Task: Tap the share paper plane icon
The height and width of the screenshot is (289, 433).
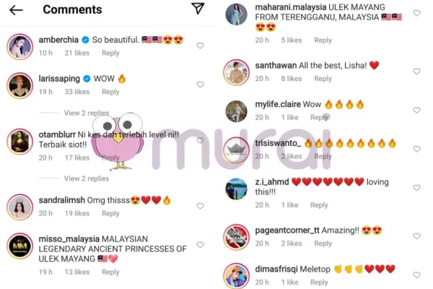Action: (x=198, y=8)
